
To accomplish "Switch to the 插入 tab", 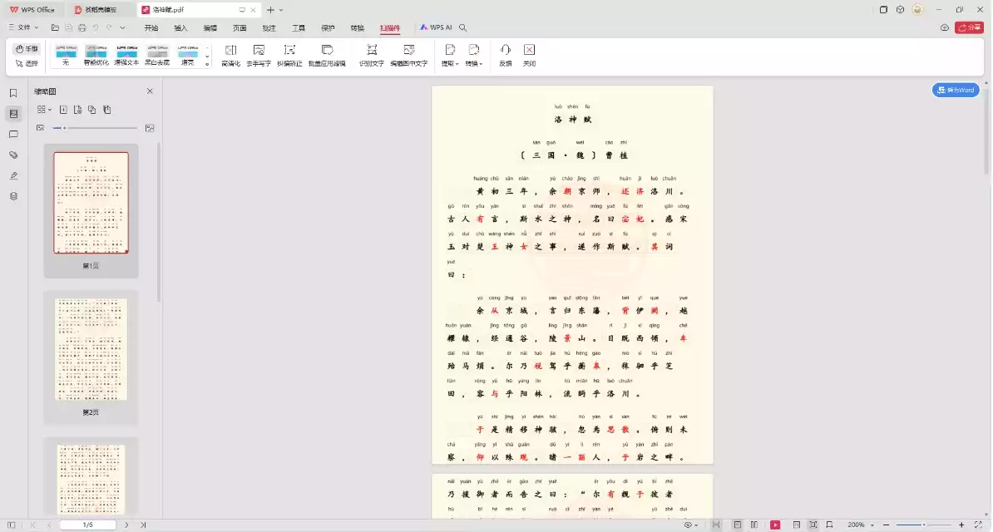I will coord(180,28).
